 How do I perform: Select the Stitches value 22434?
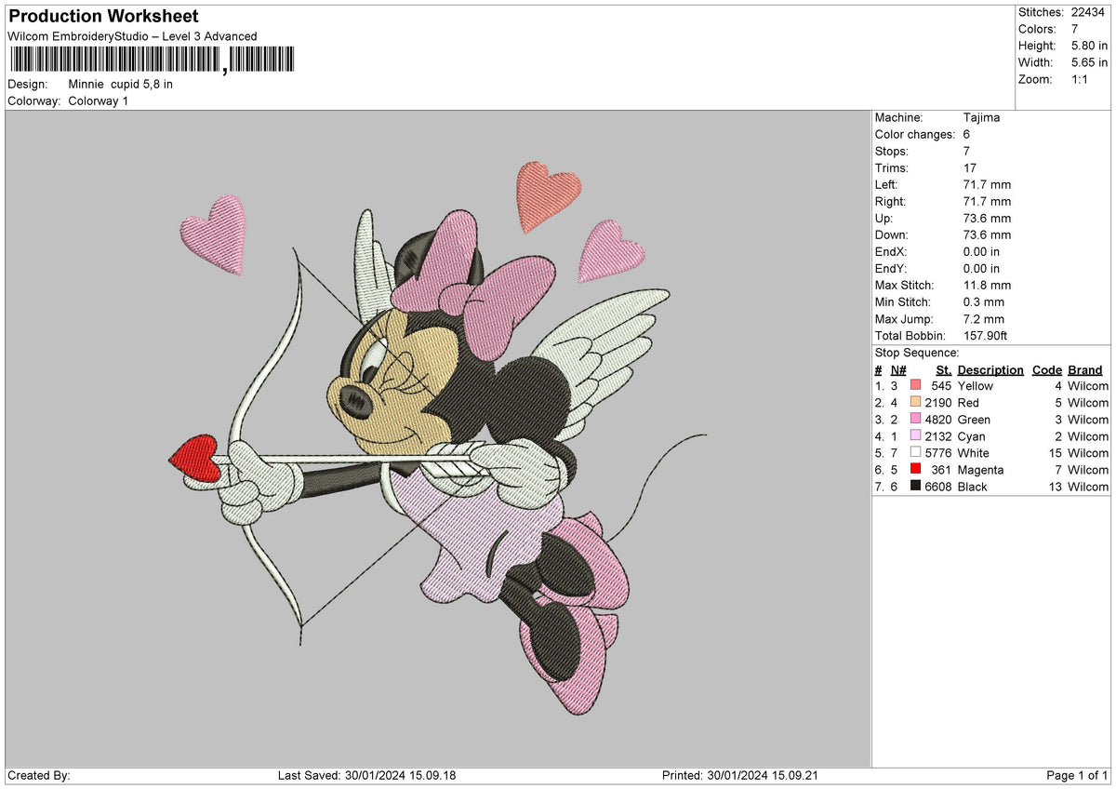click(1090, 12)
